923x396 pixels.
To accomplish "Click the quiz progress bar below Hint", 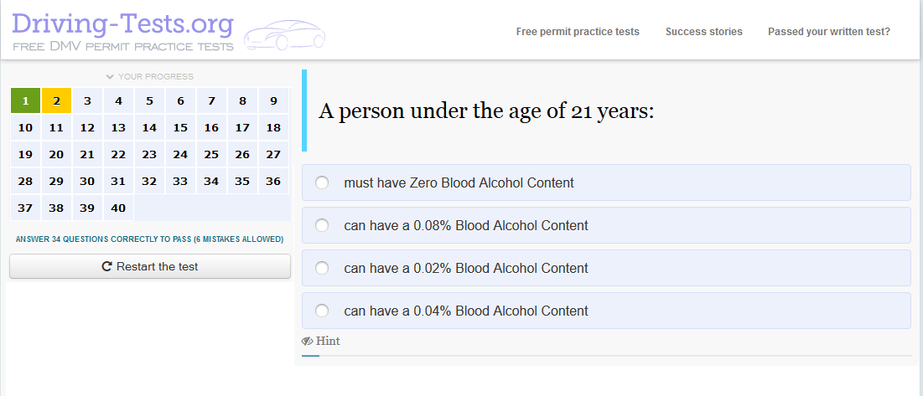I will [606, 356].
